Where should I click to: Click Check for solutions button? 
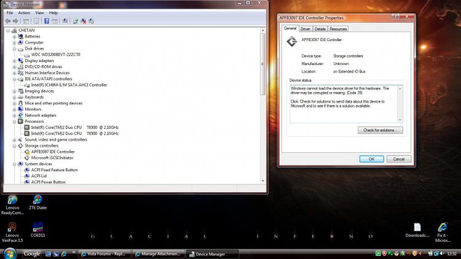click(x=380, y=130)
